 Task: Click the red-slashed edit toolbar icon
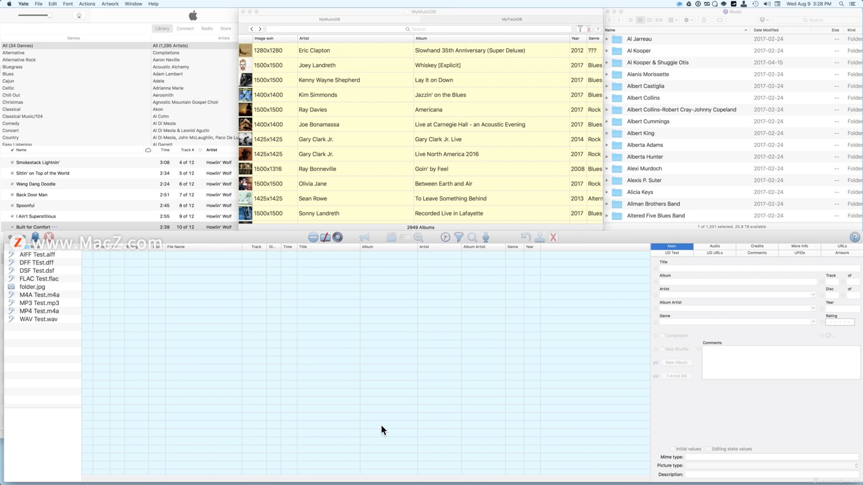tap(325, 238)
